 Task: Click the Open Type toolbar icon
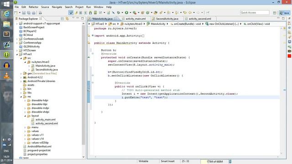[x=156, y=13]
